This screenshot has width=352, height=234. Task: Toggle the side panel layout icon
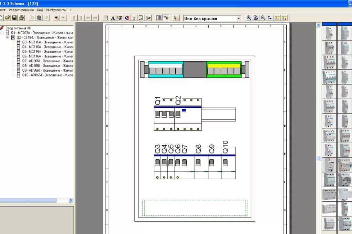(x=158, y=18)
